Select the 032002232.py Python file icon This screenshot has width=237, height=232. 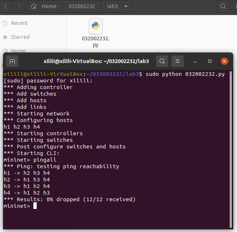pyautogui.click(x=96, y=26)
